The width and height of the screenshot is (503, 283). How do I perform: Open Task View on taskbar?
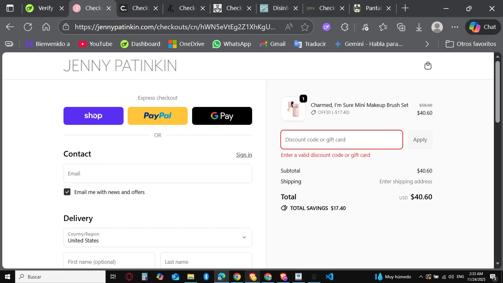(x=113, y=277)
